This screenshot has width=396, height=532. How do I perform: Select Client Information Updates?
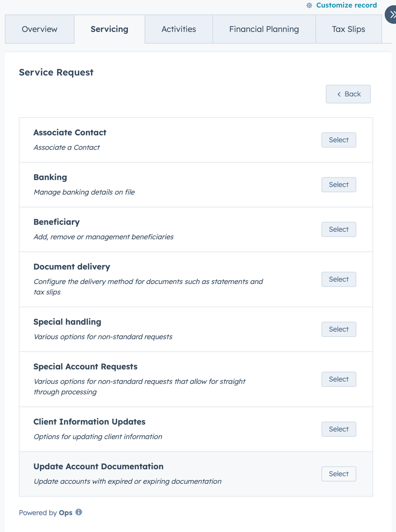pos(338,429)
